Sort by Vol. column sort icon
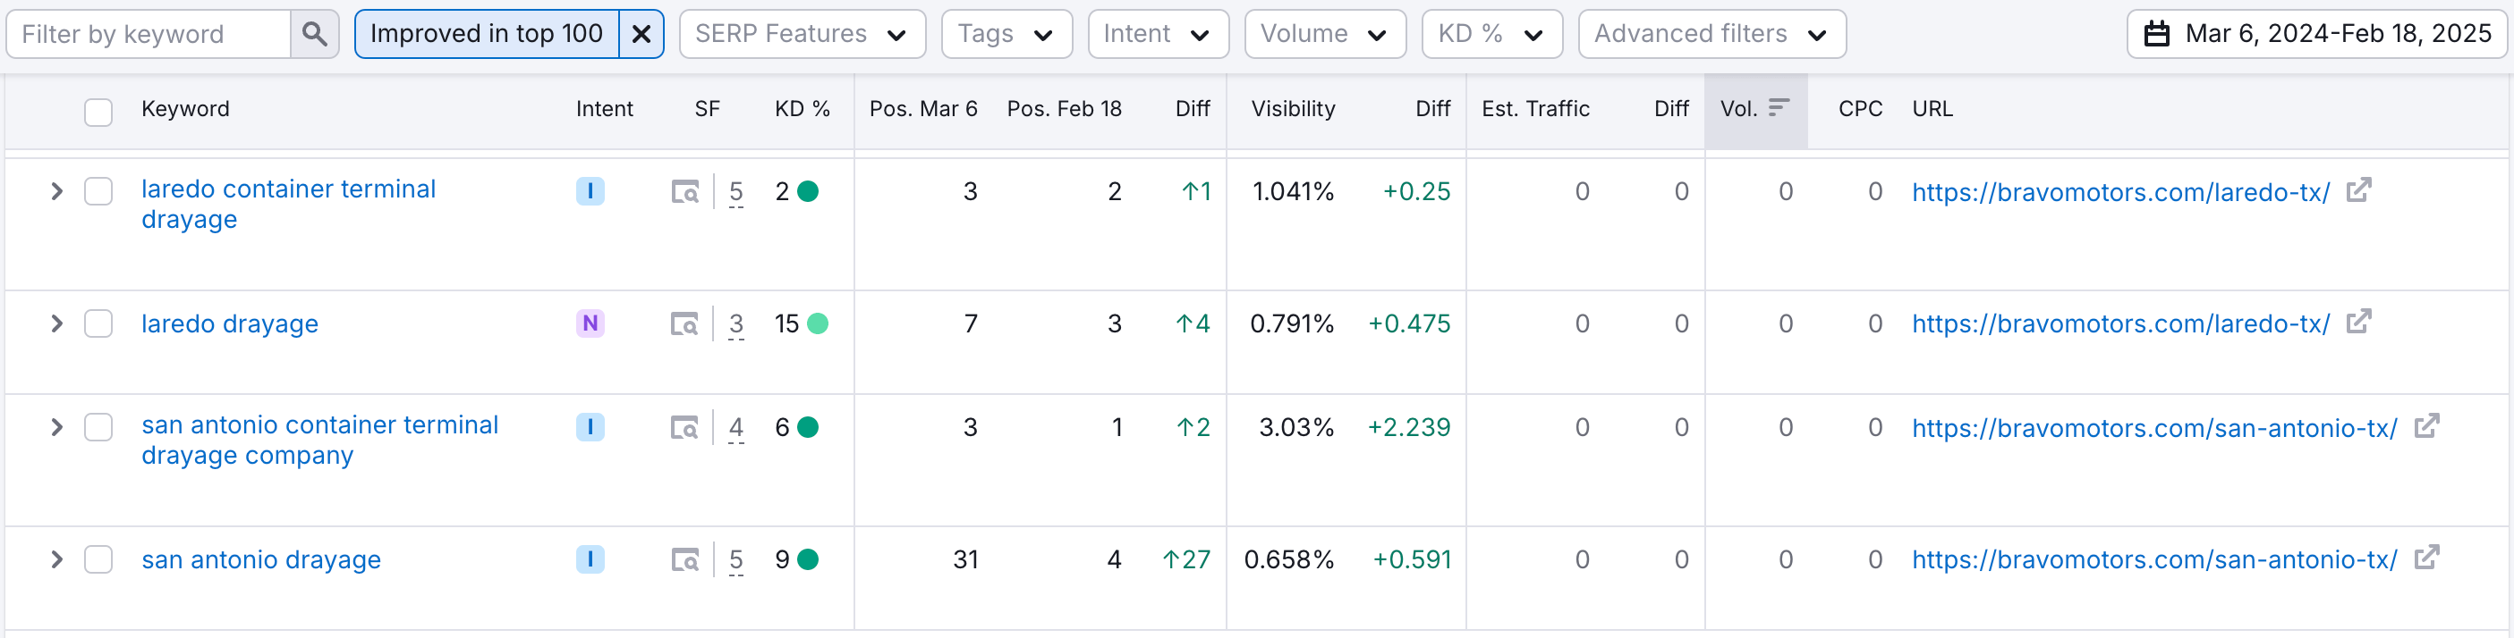 (x=1779, y=108)
